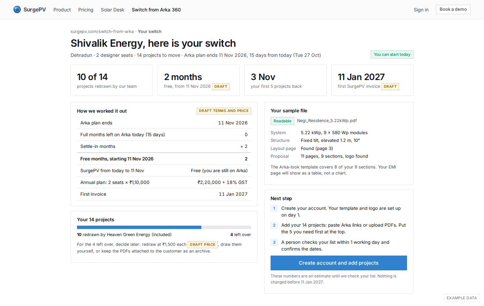Viewport: 484px width, 306px height.
Task: Click the '10 of 14' card heading
Action: (x=92, y=77)
